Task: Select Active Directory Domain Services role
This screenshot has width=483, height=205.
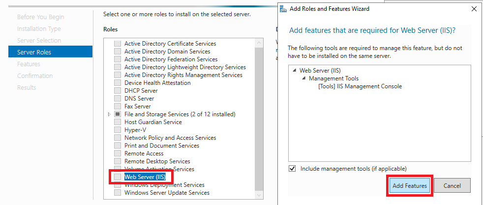Action: click(x=167, y=51)
